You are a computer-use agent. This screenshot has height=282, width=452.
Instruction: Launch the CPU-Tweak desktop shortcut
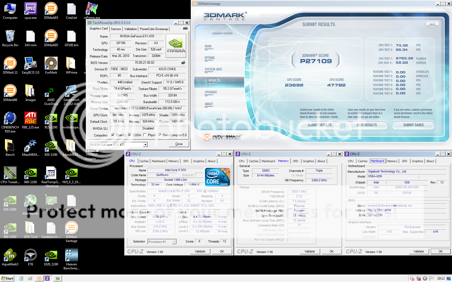10,175
